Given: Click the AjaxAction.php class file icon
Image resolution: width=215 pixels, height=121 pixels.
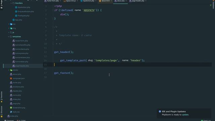Looking at the screenshot, I should click(x=16, y=7).
